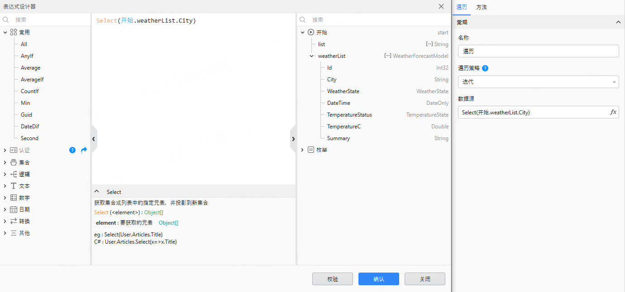The image size is (625, 292).
Task: Click the help icon next to 遍历策略
Action: 485,68
